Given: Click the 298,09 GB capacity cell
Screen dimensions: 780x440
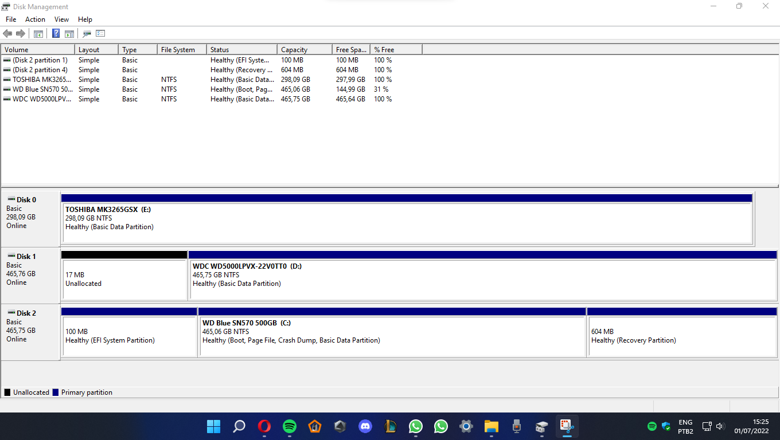Looking at the screenshot, I should 295,80.
